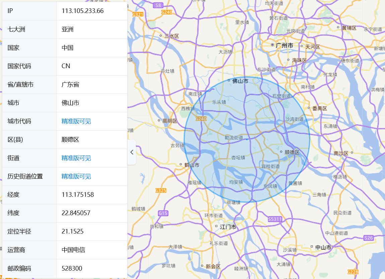Click the 精准版可见 link in the 街道 row
This screenshot has width=385, height=279.
tap(76, 158)
